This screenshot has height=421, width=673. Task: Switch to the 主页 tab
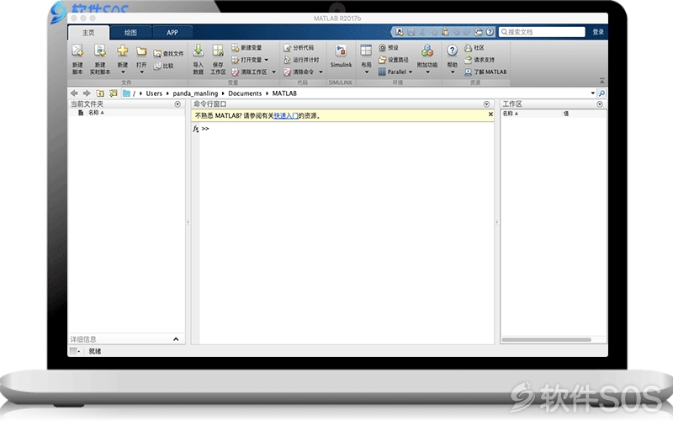click(88, 33)
